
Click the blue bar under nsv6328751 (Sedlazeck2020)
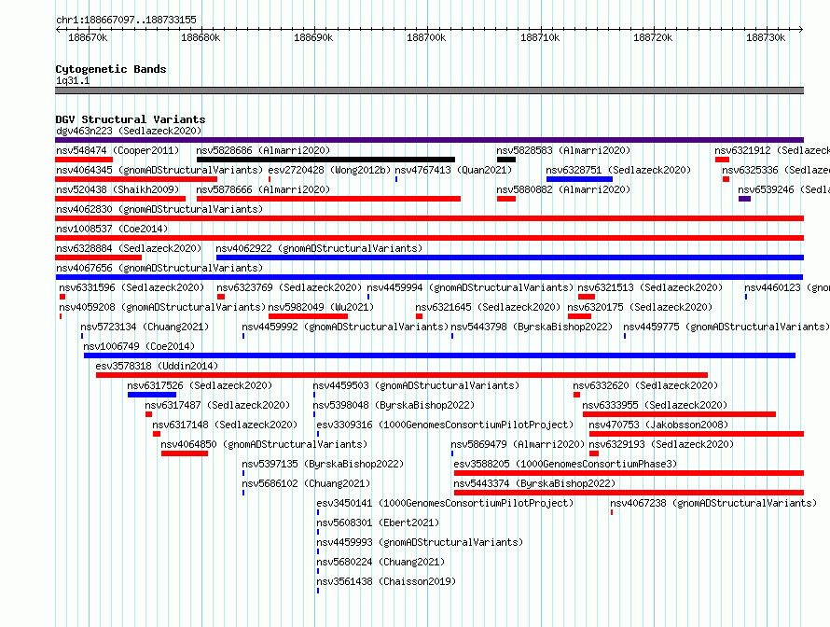(579, 179)
